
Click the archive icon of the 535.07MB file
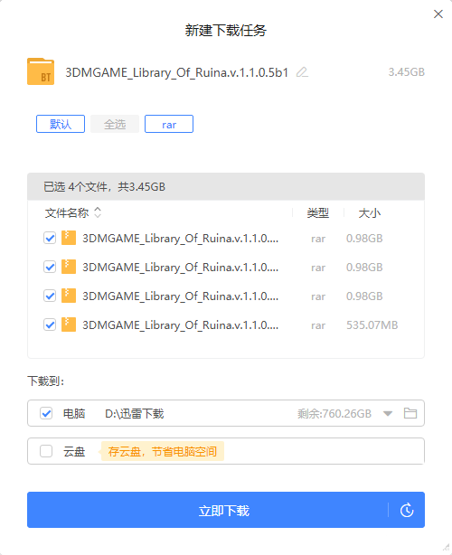pyautogui.click(x=69, y=325)
